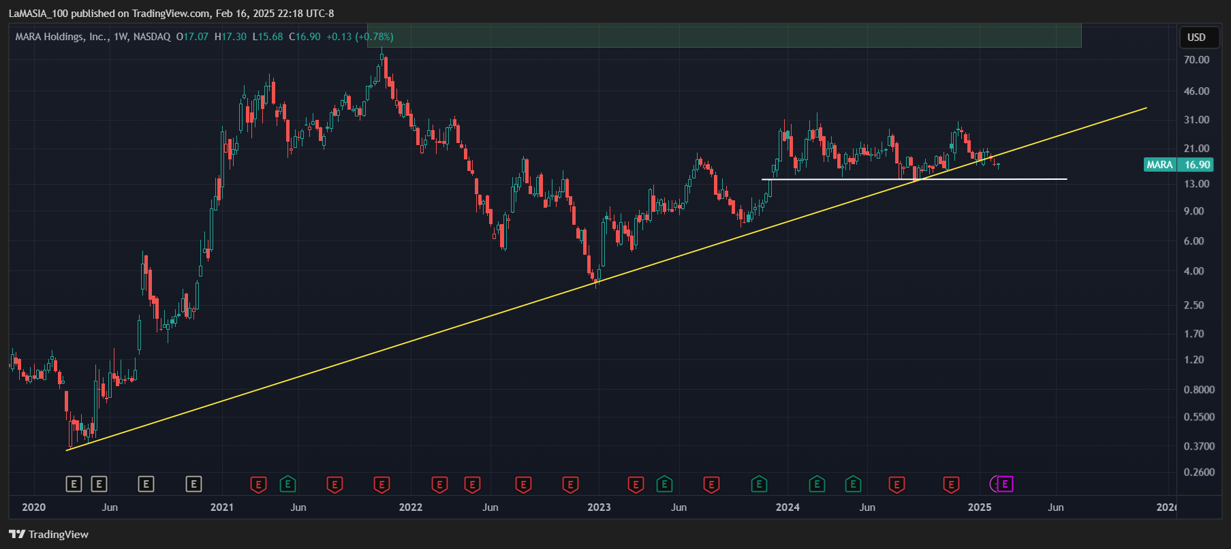Click the MARA Holdings, Inc. symbol title
Viewport: 1231px width, 549px height.
click(62, 37)
